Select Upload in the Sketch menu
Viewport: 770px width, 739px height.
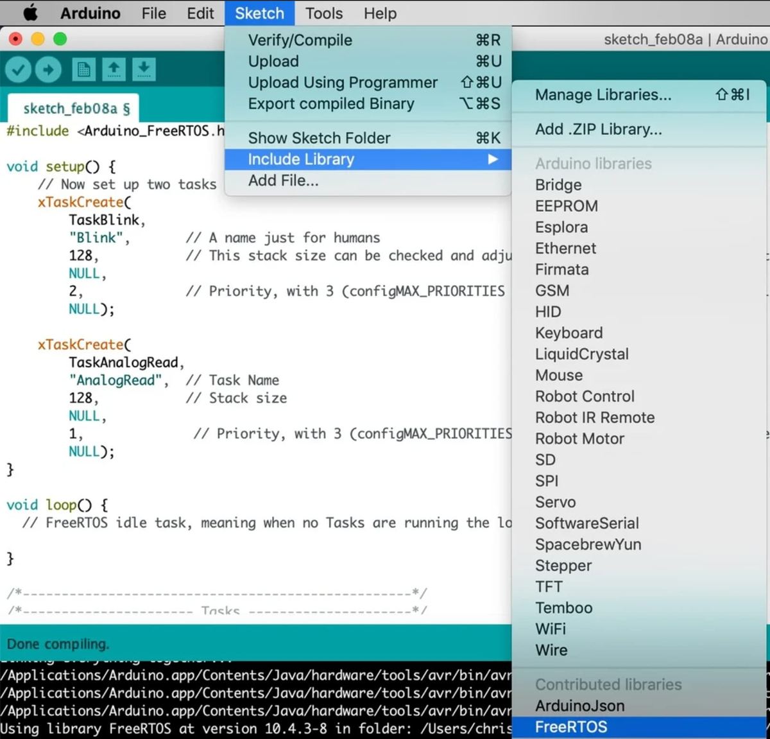tap(368, 61)
